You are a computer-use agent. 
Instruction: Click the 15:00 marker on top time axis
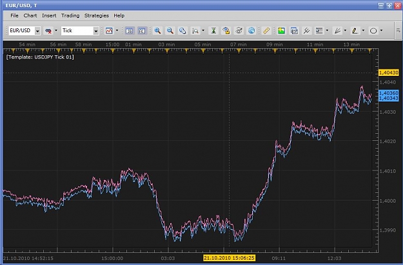pyautogui.click(x=112, y=44)
